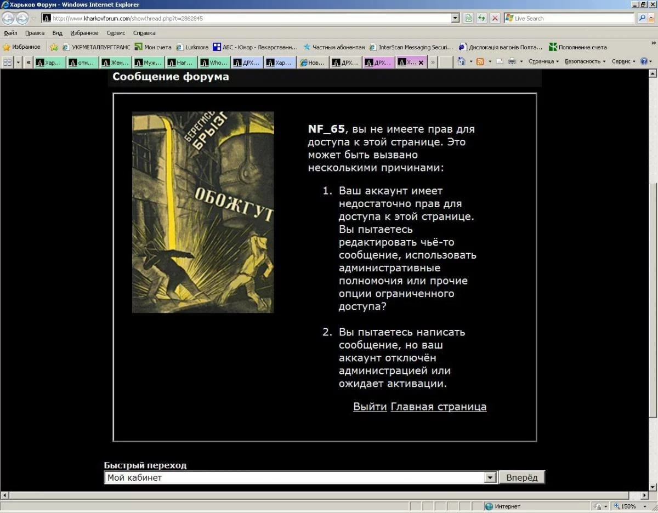The image size is (658, 513).
Task: Open the Сервис command bar dropdown
Action: (x=623, y=61)
